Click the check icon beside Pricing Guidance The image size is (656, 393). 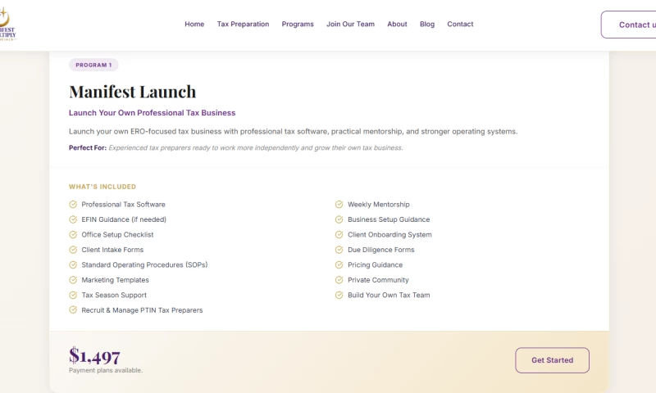tap(339, 264)
